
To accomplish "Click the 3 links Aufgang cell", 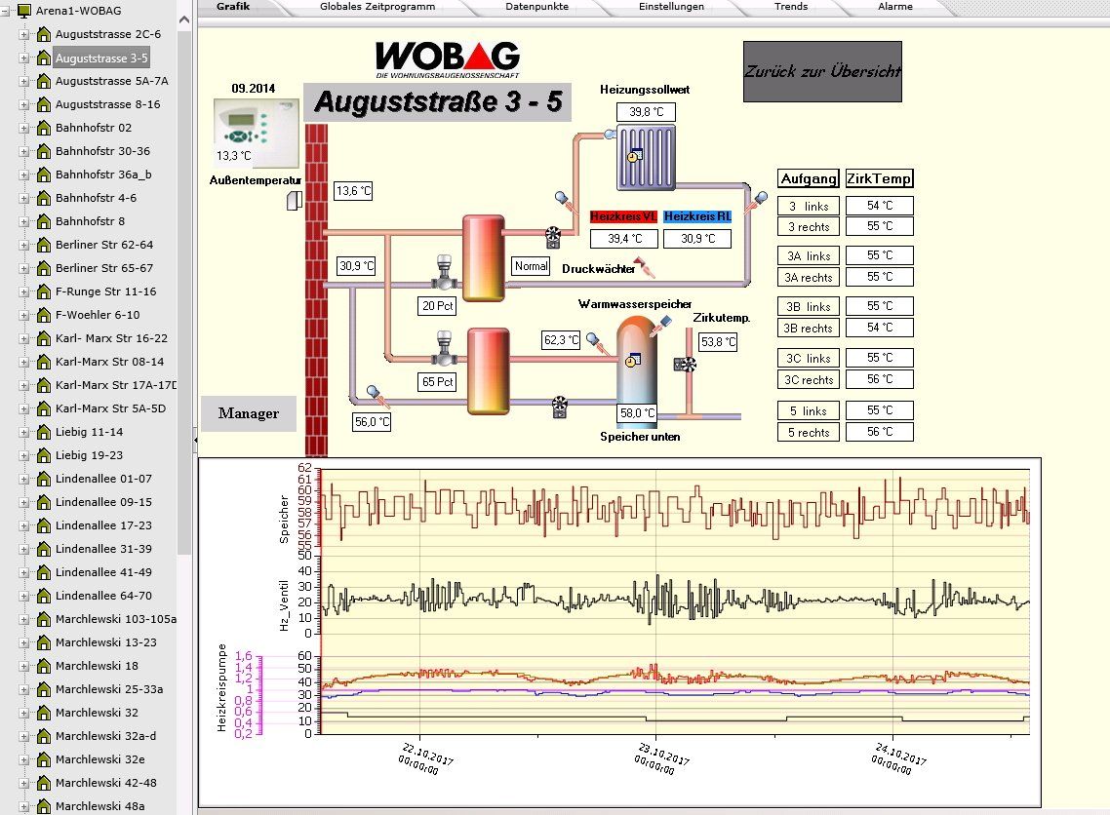I will [809, 207].
